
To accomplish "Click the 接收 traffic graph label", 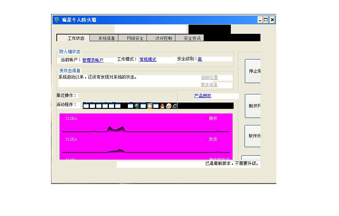I will coord(213,118).
